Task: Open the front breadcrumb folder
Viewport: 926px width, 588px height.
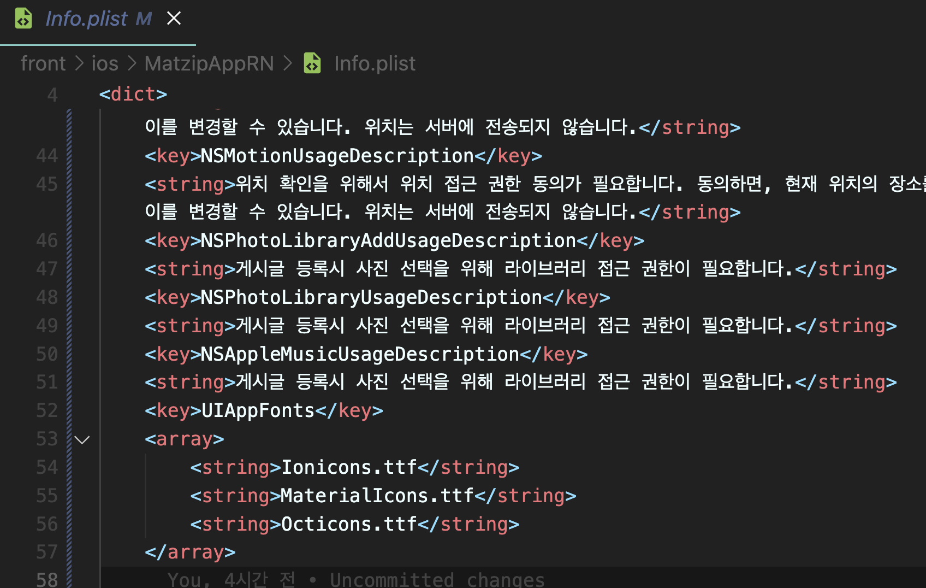Action: 43,63
